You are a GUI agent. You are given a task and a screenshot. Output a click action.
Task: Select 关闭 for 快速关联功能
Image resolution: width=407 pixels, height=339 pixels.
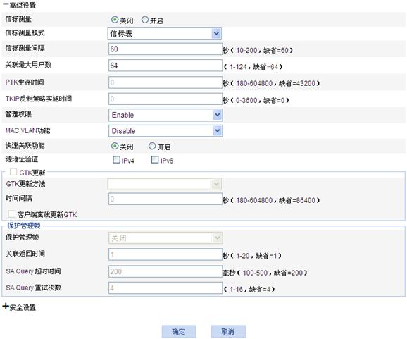pyautogui.click(x=115, y=147)
